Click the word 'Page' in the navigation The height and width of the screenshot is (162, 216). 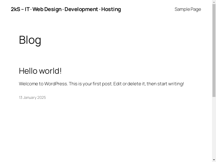[x=196, y=9]
